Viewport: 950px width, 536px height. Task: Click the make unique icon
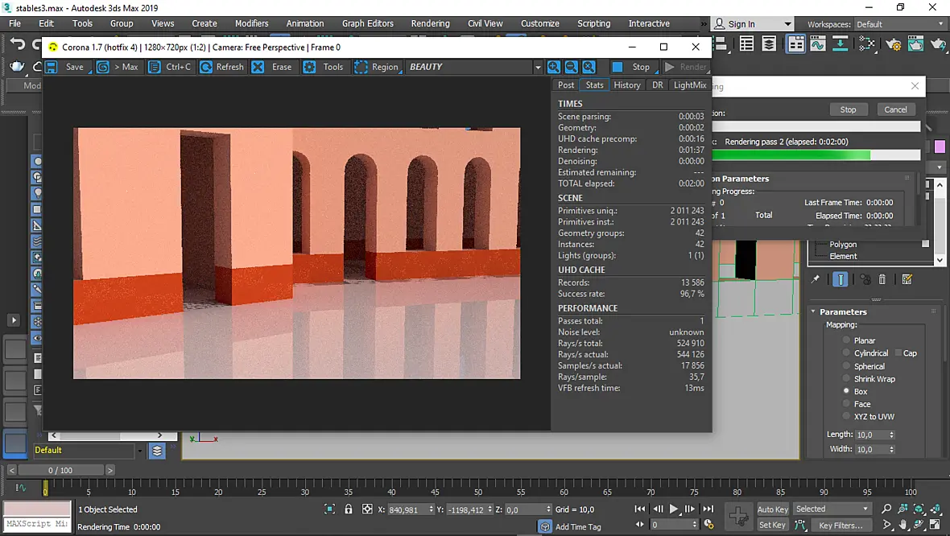865,279
